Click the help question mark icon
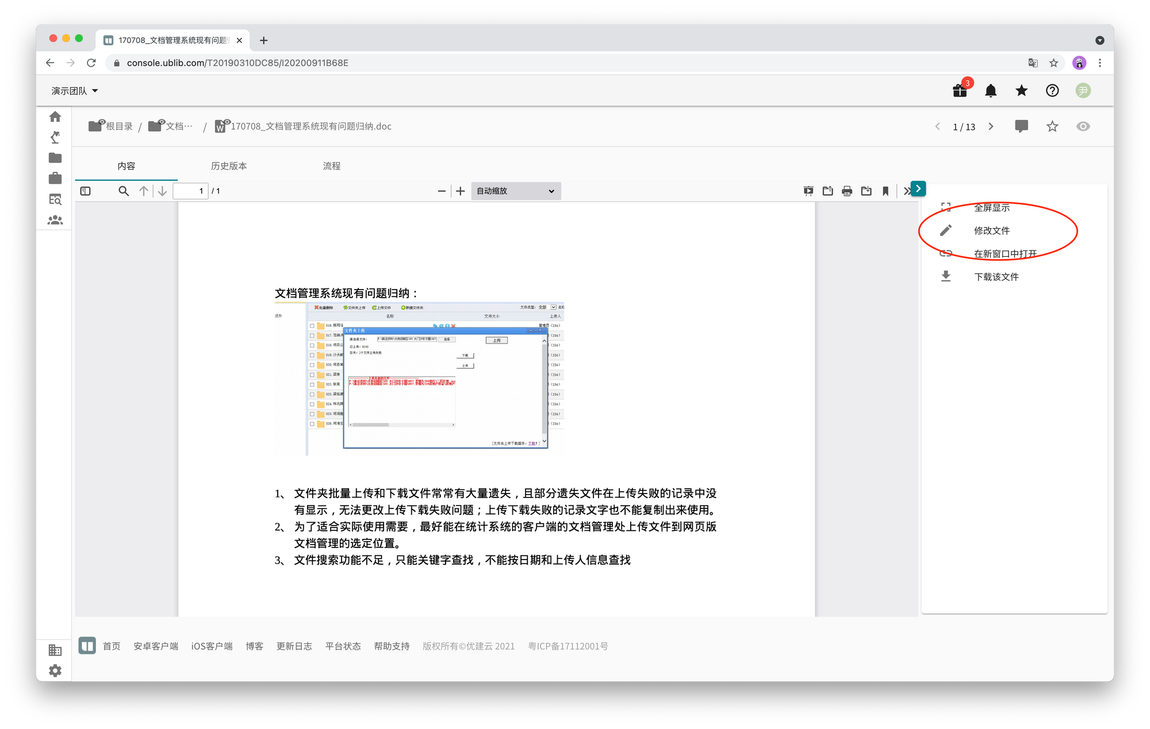 (x=1052, y=90)
